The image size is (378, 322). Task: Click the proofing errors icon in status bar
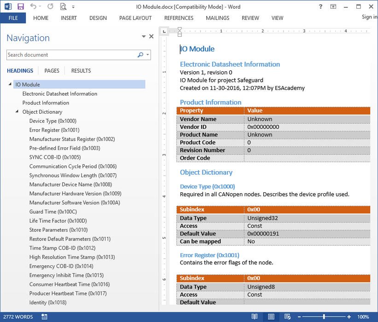(x=44, y=317)
